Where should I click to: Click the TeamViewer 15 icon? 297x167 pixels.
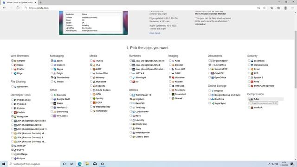[x=134, y=95]
